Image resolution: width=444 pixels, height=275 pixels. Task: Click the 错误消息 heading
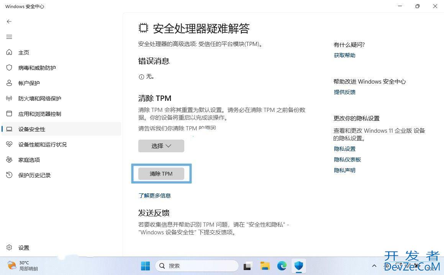point(154,61)
